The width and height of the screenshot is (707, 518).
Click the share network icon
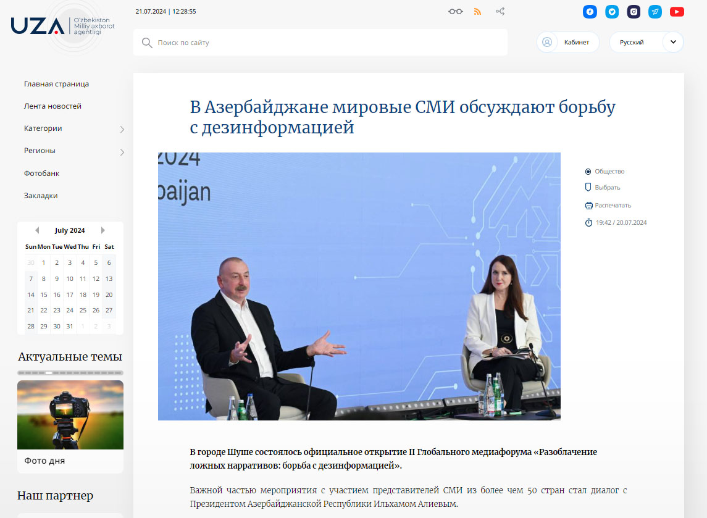[500, 12]
